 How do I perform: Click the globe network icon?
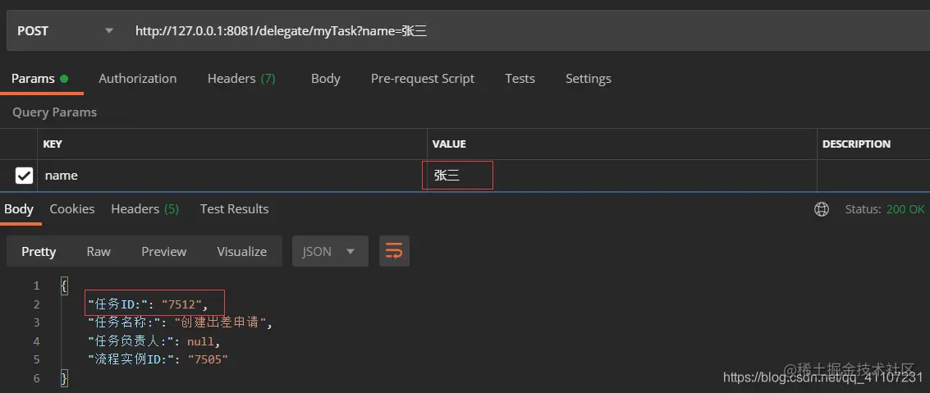click(x=822, y=209)
